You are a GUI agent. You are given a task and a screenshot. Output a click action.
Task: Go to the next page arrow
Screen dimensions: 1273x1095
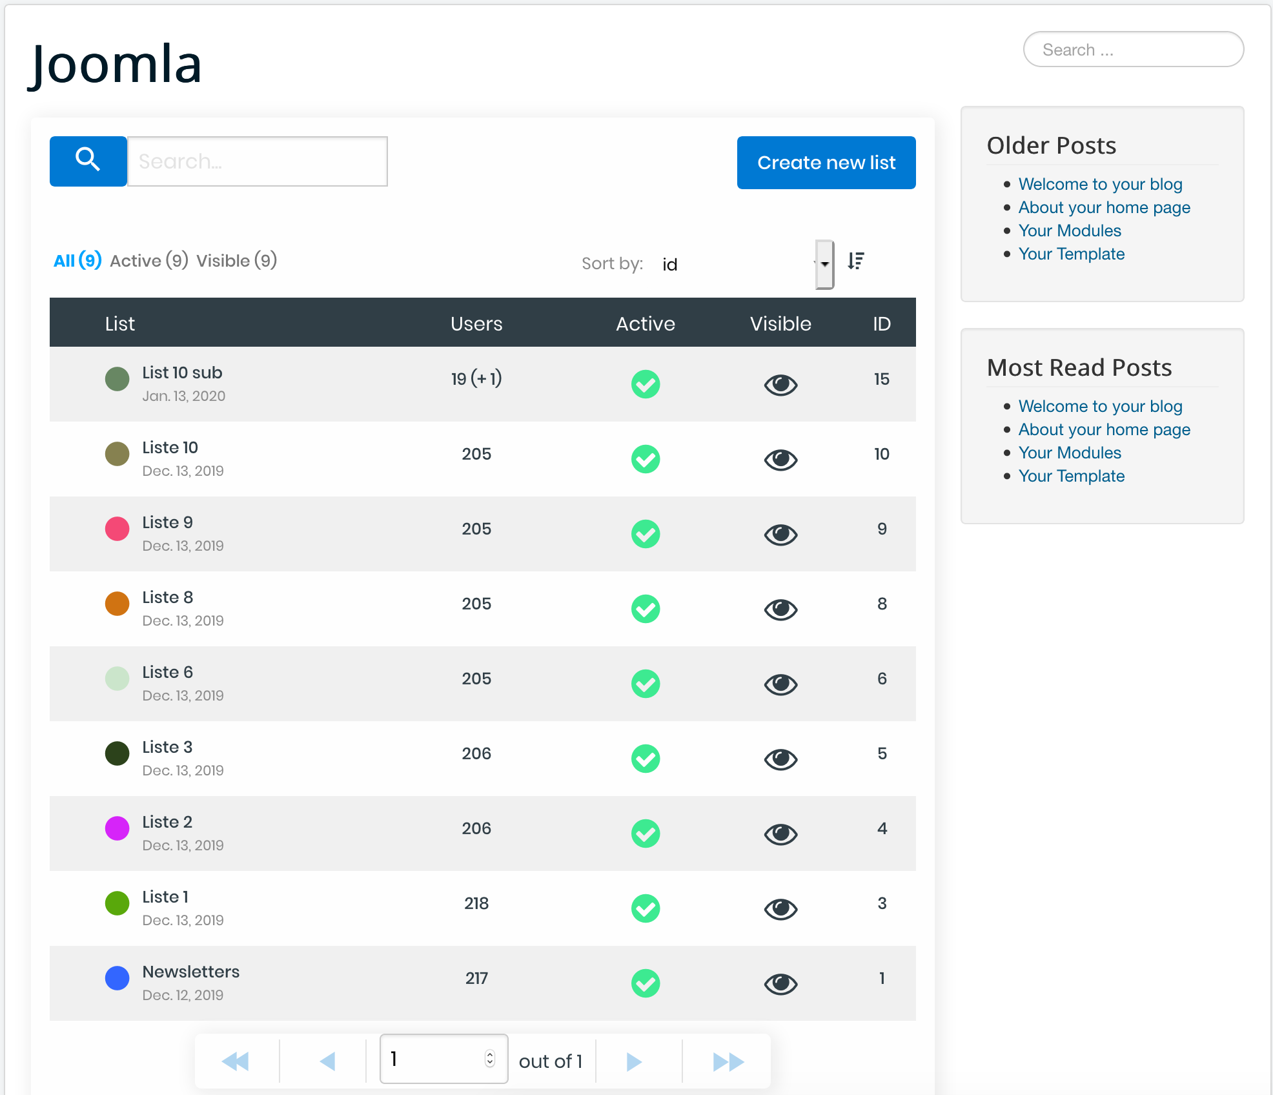[634, 1061]
